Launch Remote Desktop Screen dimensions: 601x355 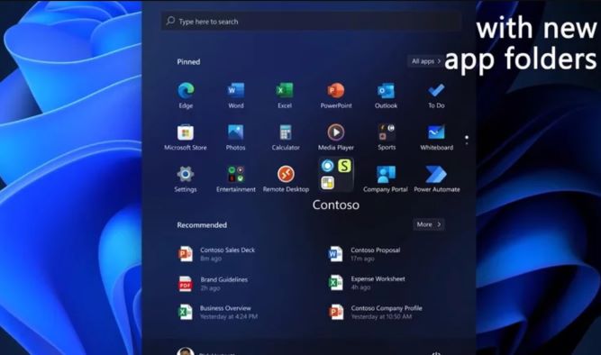click(286, 179)
